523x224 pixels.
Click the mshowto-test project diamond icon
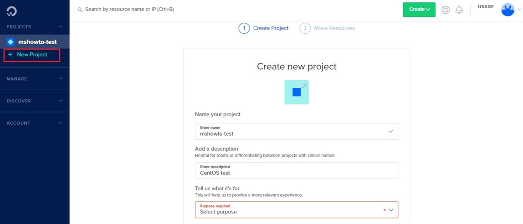click(10, 42)
